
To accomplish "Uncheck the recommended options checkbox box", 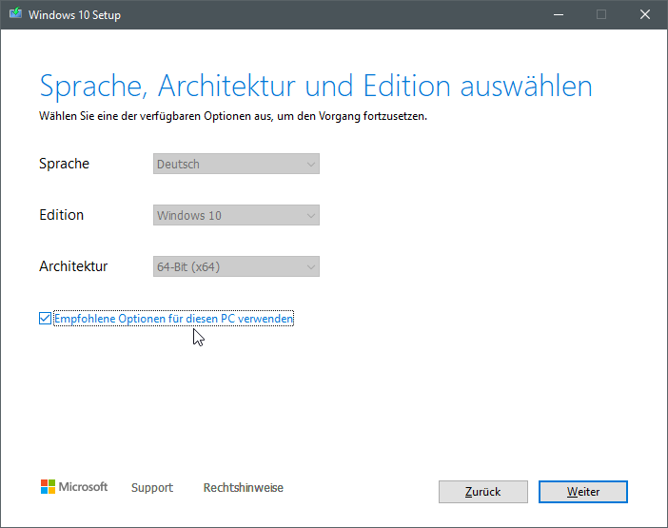I will click(x=45, y=319).
